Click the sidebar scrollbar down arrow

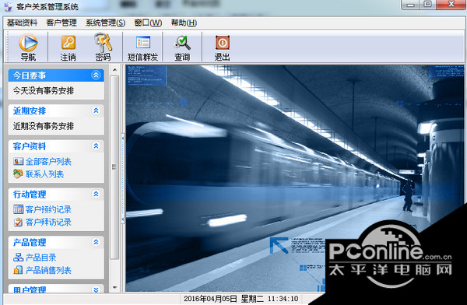[x=114, y=288]
